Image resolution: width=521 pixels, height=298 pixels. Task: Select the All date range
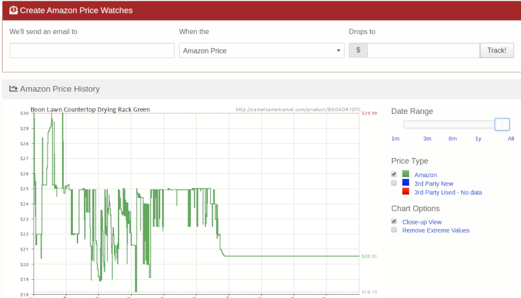click(511, 139)
